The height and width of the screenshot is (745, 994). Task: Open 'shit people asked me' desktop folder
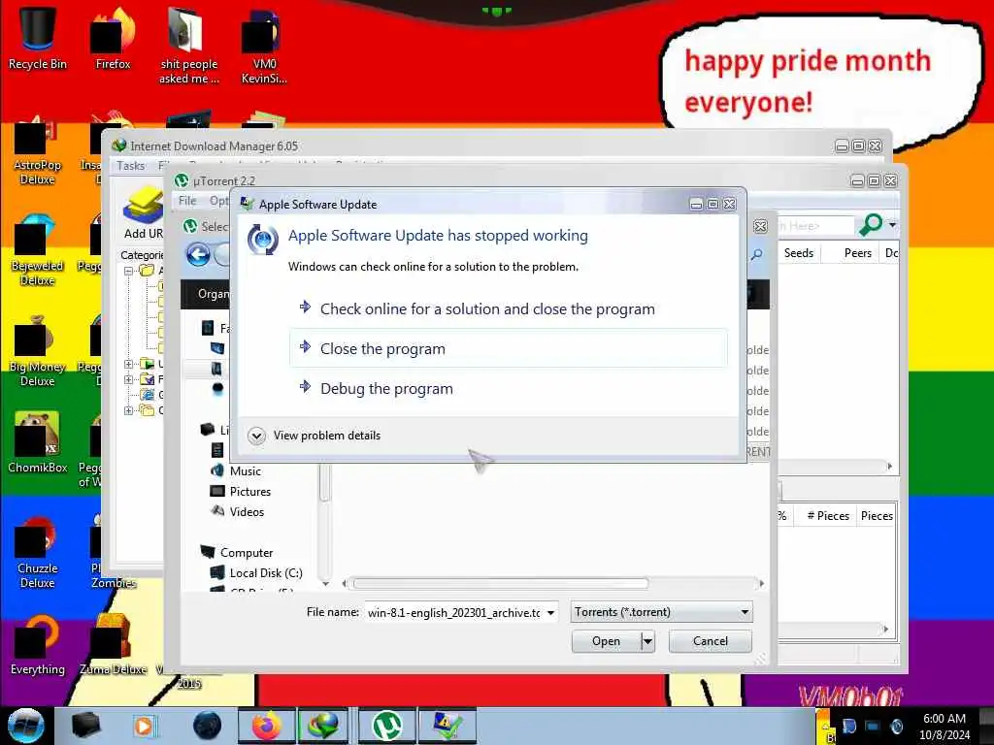tap(189, 46)
